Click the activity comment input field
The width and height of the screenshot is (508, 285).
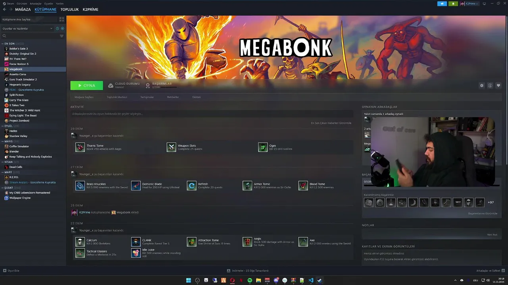(x=212, y=114)
